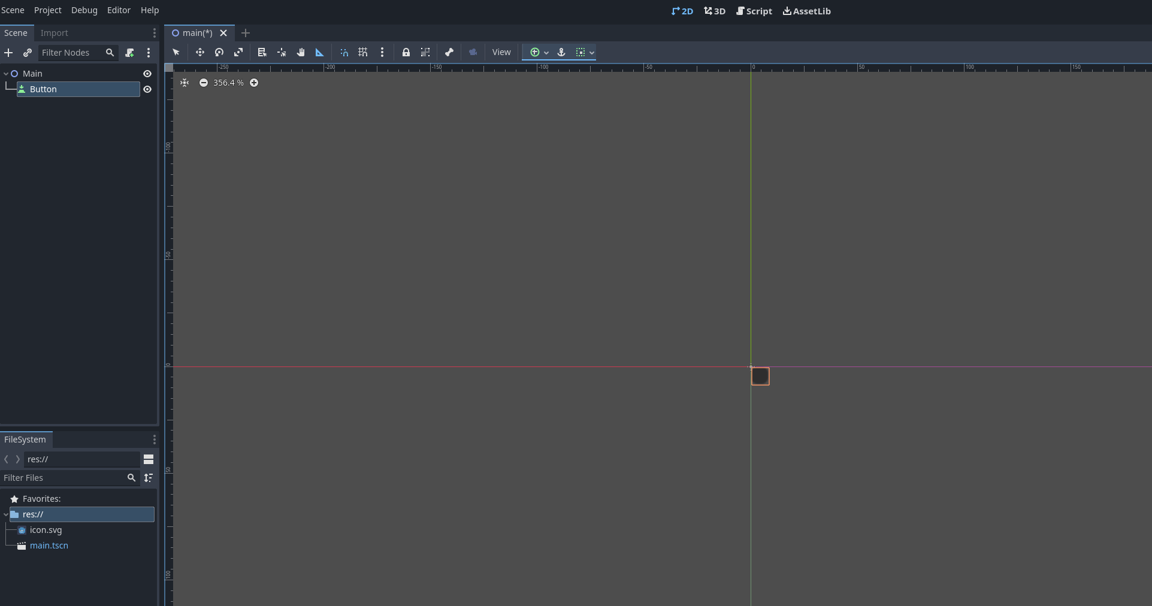Switch to the Import tab
This screenshot has height=606, width=1152.
(x=55, y=33)
